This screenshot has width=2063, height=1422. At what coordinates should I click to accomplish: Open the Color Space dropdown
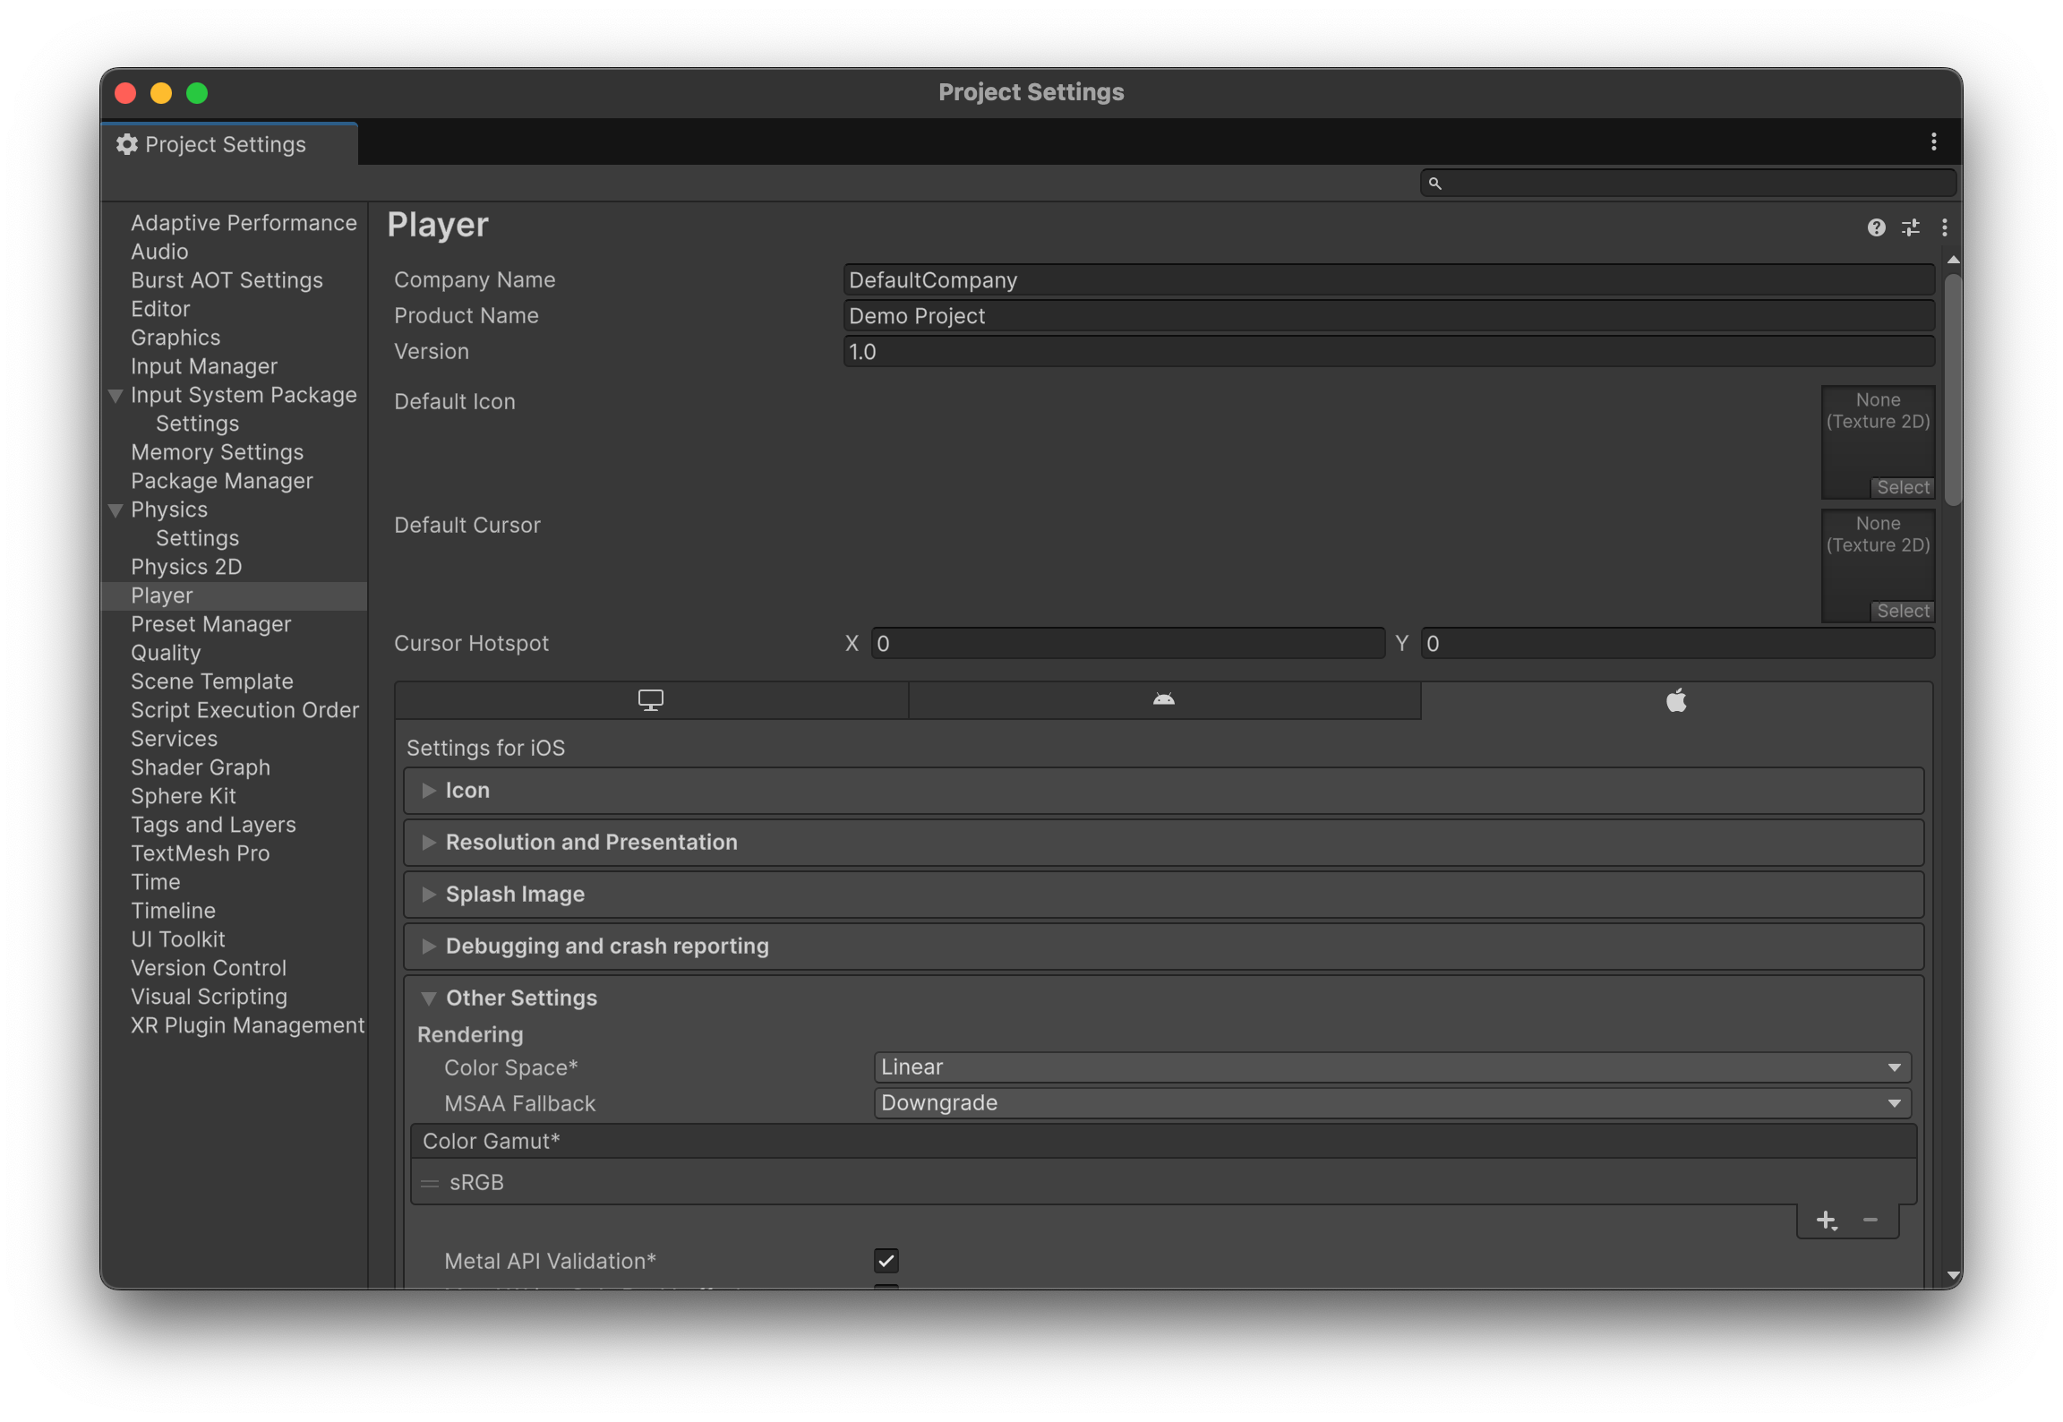(x=1391, y=1067)
